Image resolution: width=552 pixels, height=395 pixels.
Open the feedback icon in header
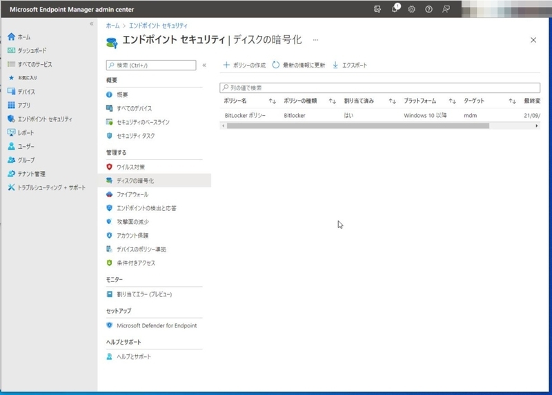(446, 9)
